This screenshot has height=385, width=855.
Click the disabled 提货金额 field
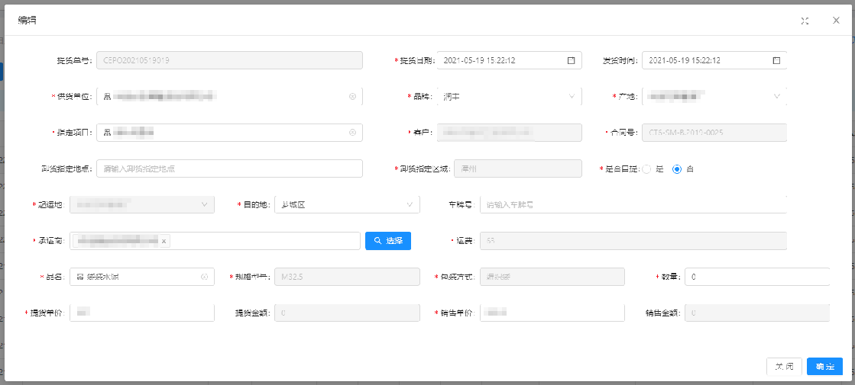[x=348, y=313]
